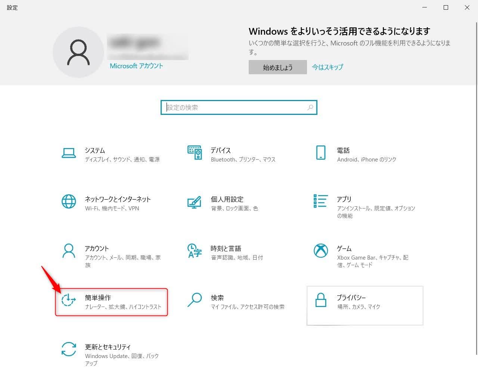Open the プライバシー padlock icon
This screenshot has width=478, height=373.
point(321,300)
